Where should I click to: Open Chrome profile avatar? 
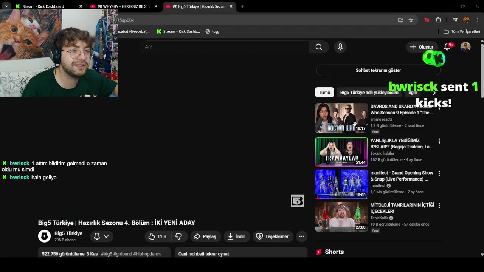[466, 20]
